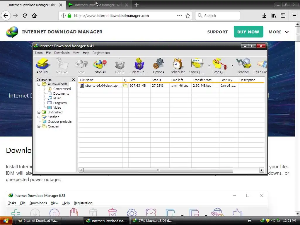Open Firefox library icon
300x225 pixels.
[274, 16]
